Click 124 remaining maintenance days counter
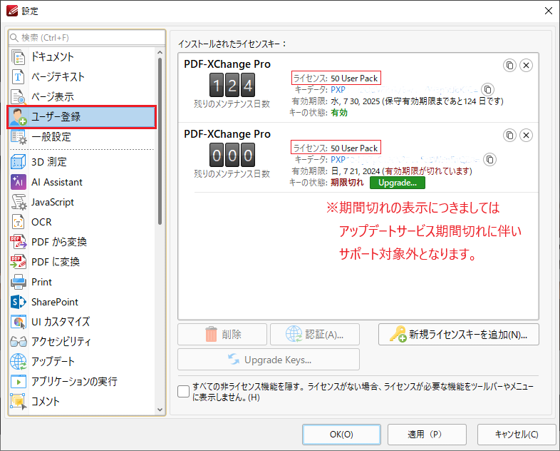 click(232, 85)
